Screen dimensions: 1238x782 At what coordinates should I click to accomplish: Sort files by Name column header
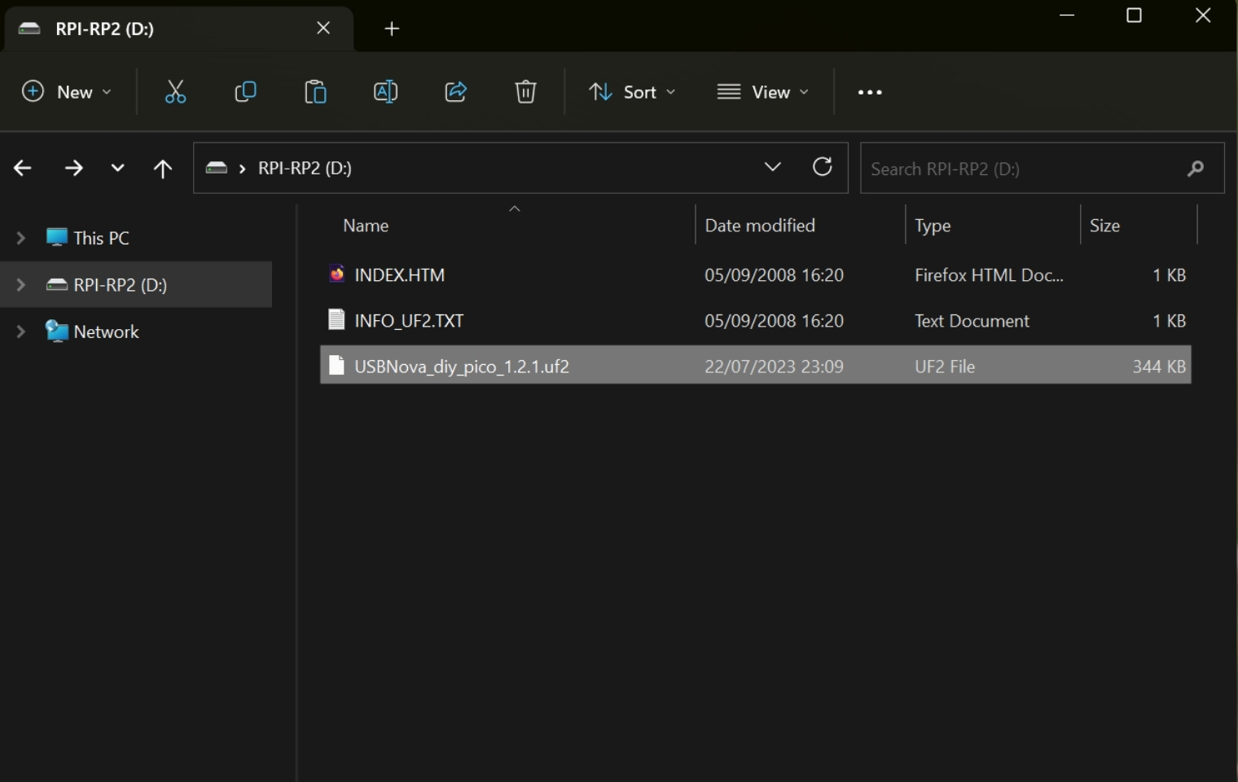366,226
